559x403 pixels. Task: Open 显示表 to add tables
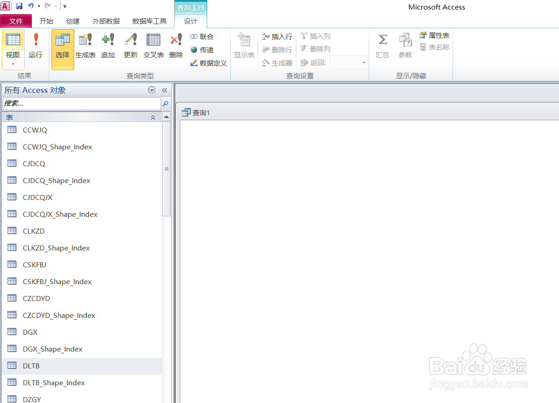[244, 46]
